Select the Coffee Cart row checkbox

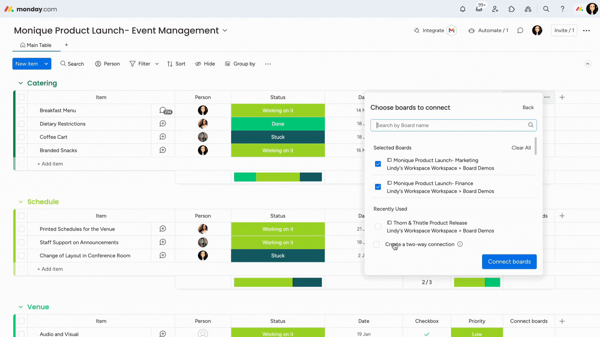tap(21, 137)
